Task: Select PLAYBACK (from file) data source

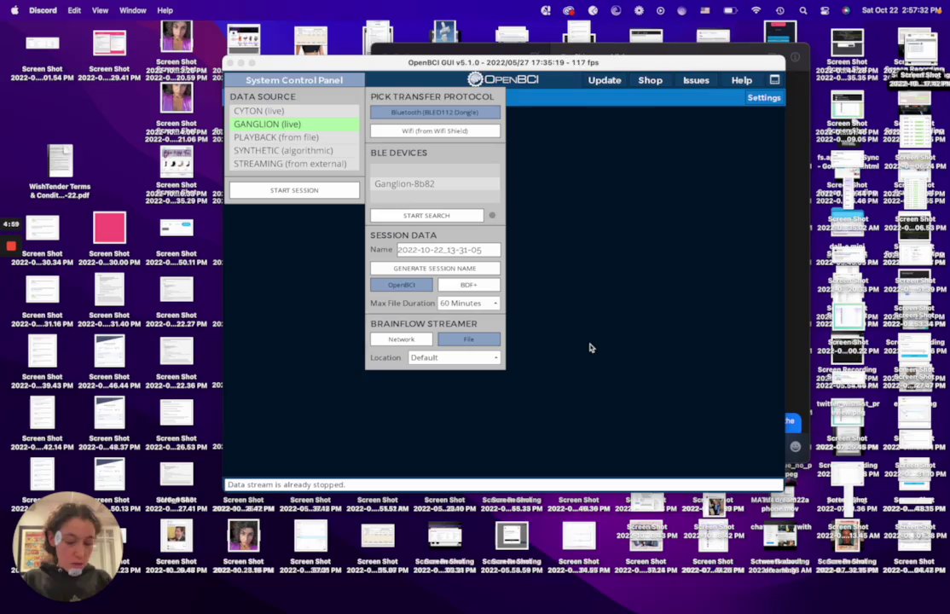Action: pyautogui.click(x=294, y=137)
